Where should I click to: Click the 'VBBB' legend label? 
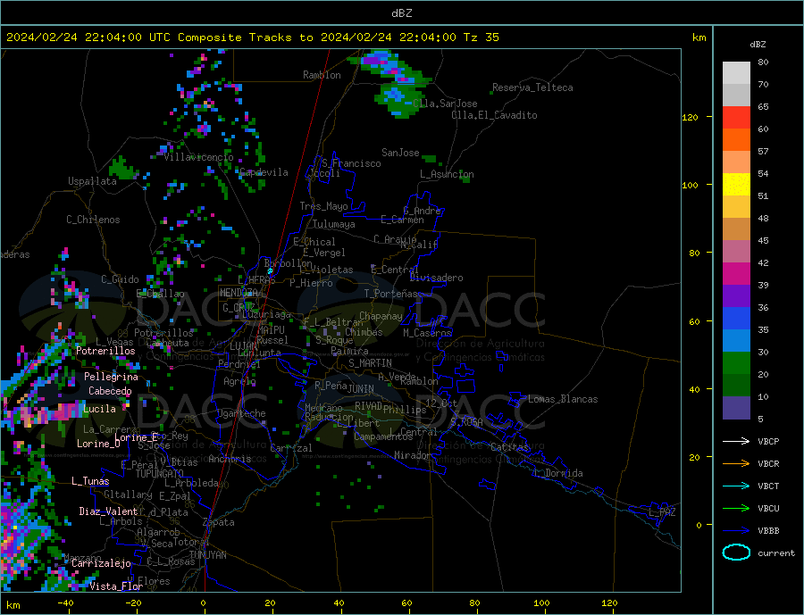[x=768, y=530]
